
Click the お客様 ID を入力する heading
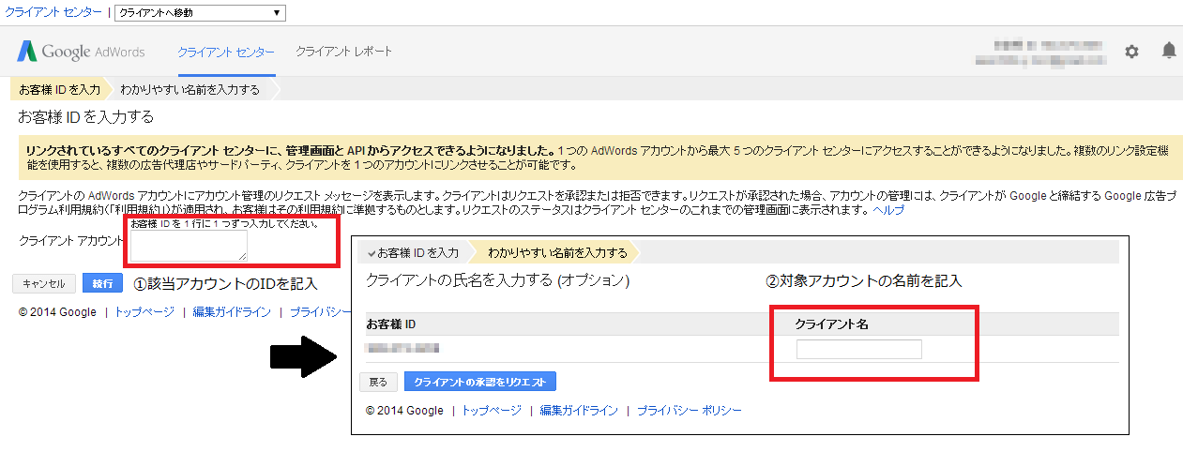(86, 117)
